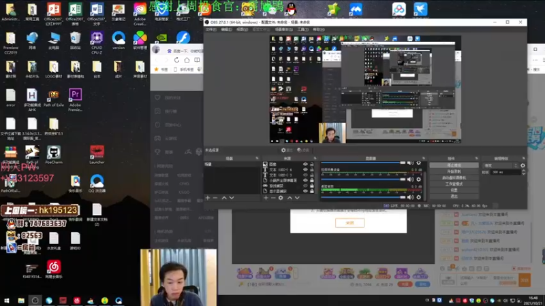Open OBS 设置 settings button
This screenshot has width=545, height=306.
(454, 190)
